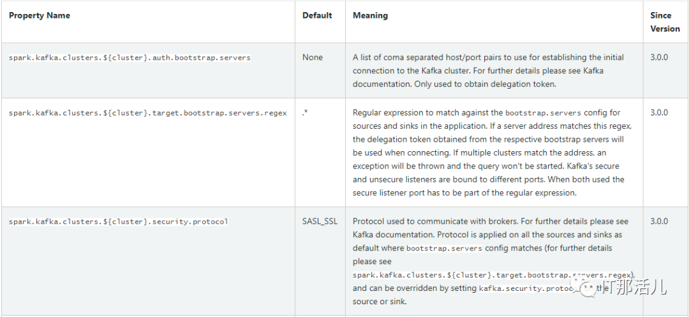Click the 3.0.0 version in first row

coord(659,57)
